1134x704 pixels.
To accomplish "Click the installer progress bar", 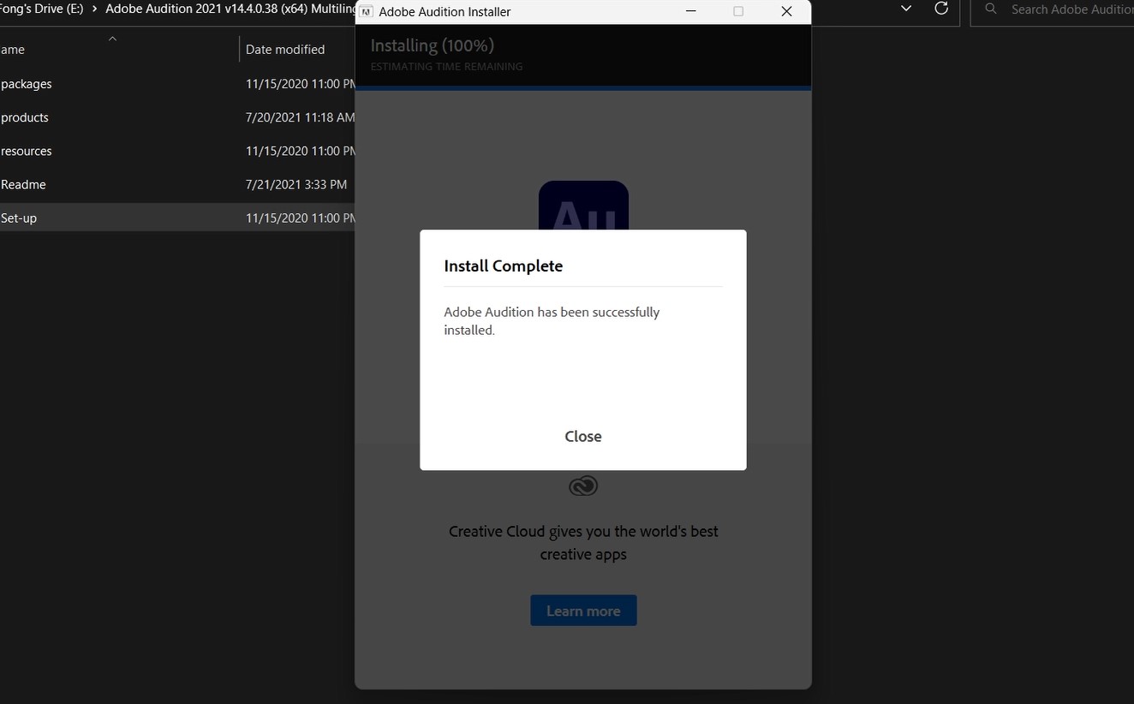I will click(583, 87).
